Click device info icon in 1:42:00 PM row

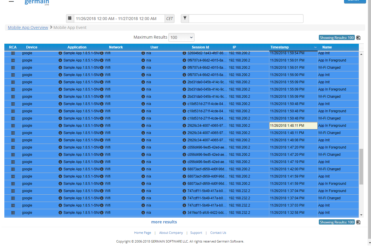pos(60,169)
